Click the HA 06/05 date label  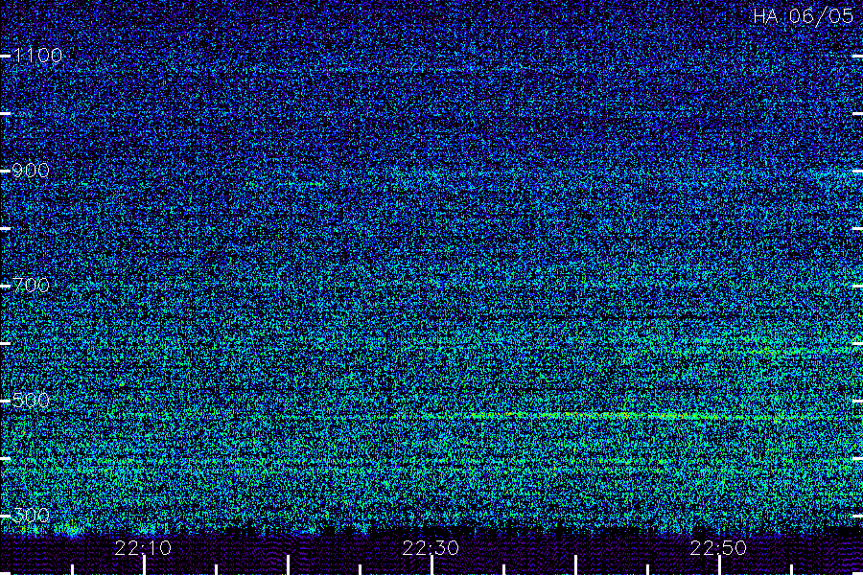pyautogui.click(x=803, y=16)
